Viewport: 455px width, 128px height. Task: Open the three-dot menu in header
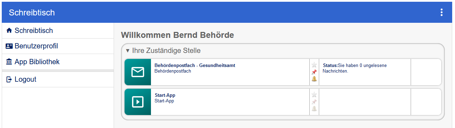click(442, 12)
